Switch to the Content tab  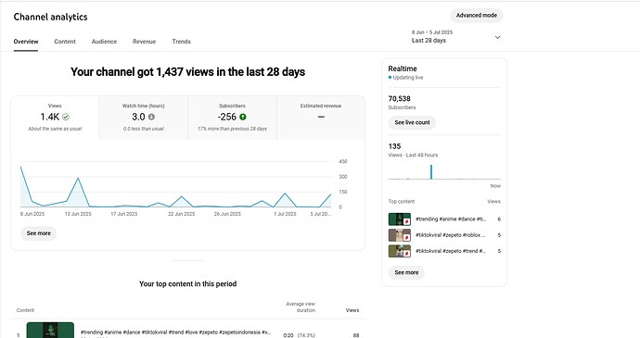click(x=65, y=42)
